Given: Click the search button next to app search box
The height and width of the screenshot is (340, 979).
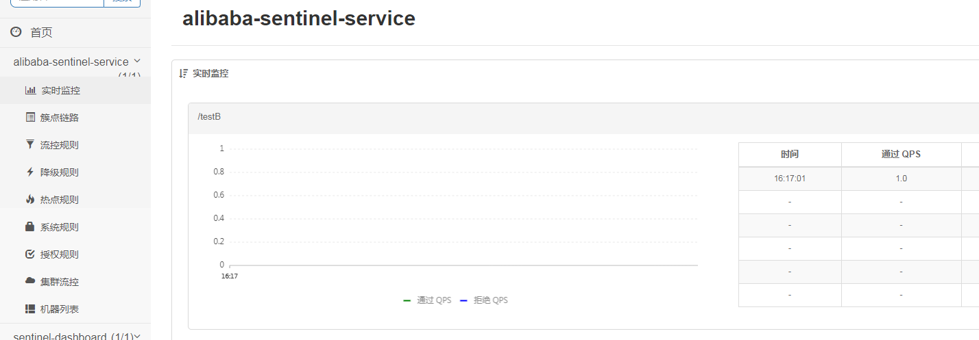Looking at the screenshot, I should [x=121, y=2].
